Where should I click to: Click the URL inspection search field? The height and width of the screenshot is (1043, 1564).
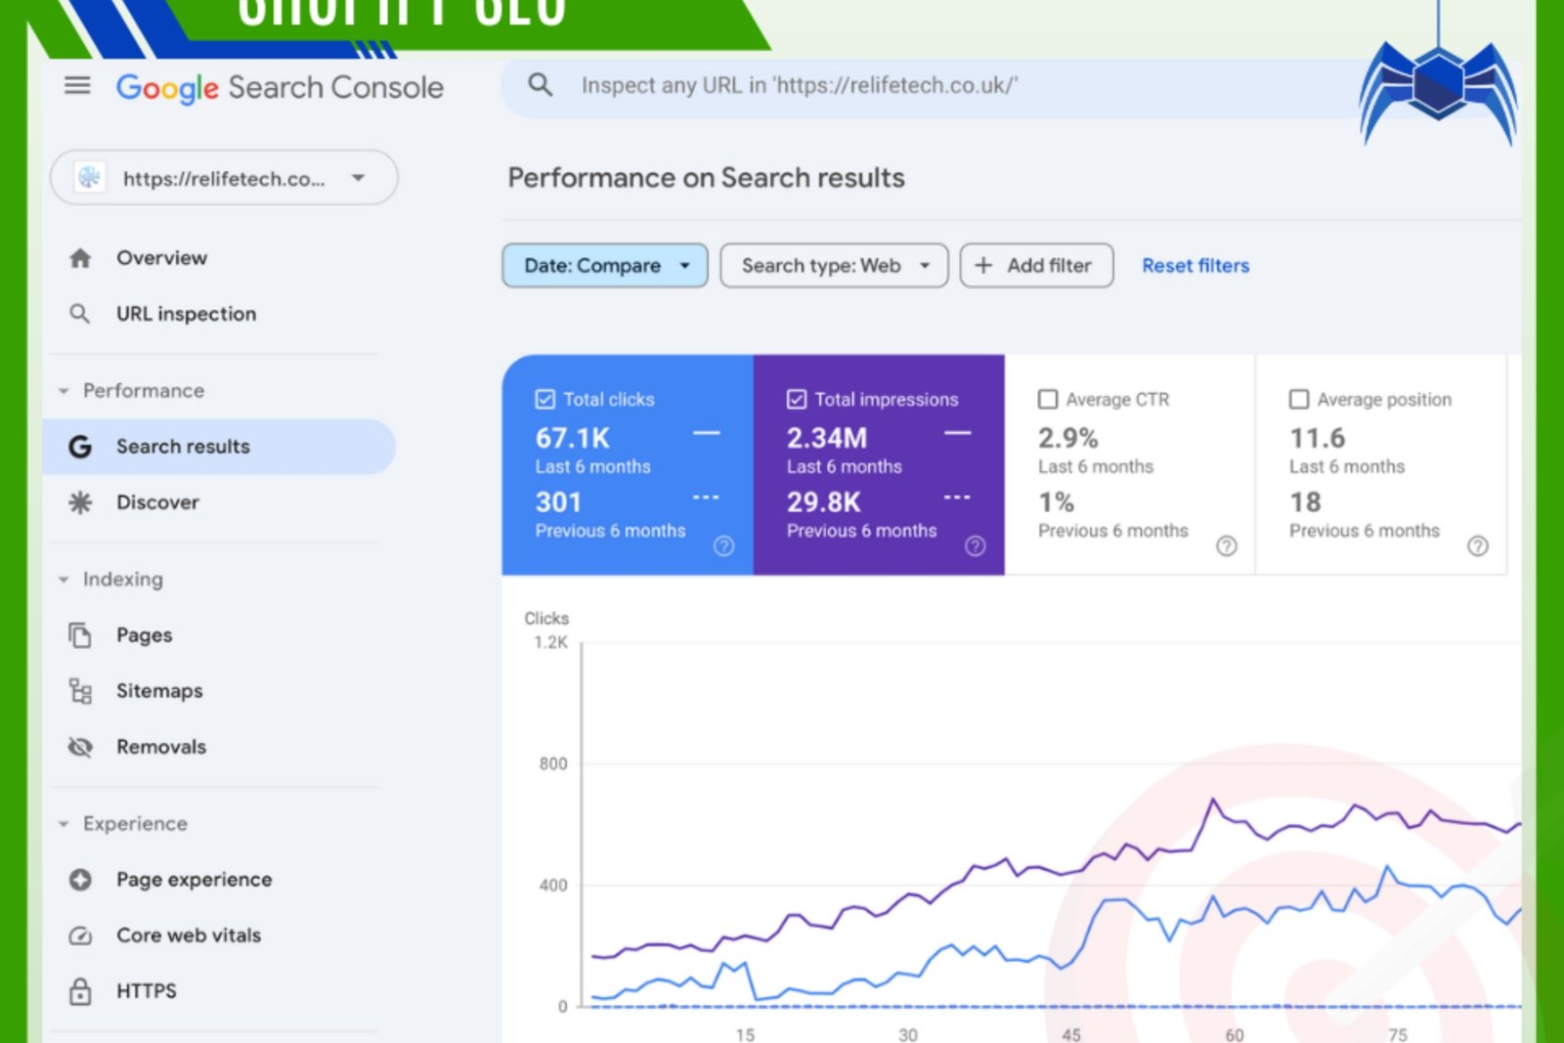click(x=929, y=86)
